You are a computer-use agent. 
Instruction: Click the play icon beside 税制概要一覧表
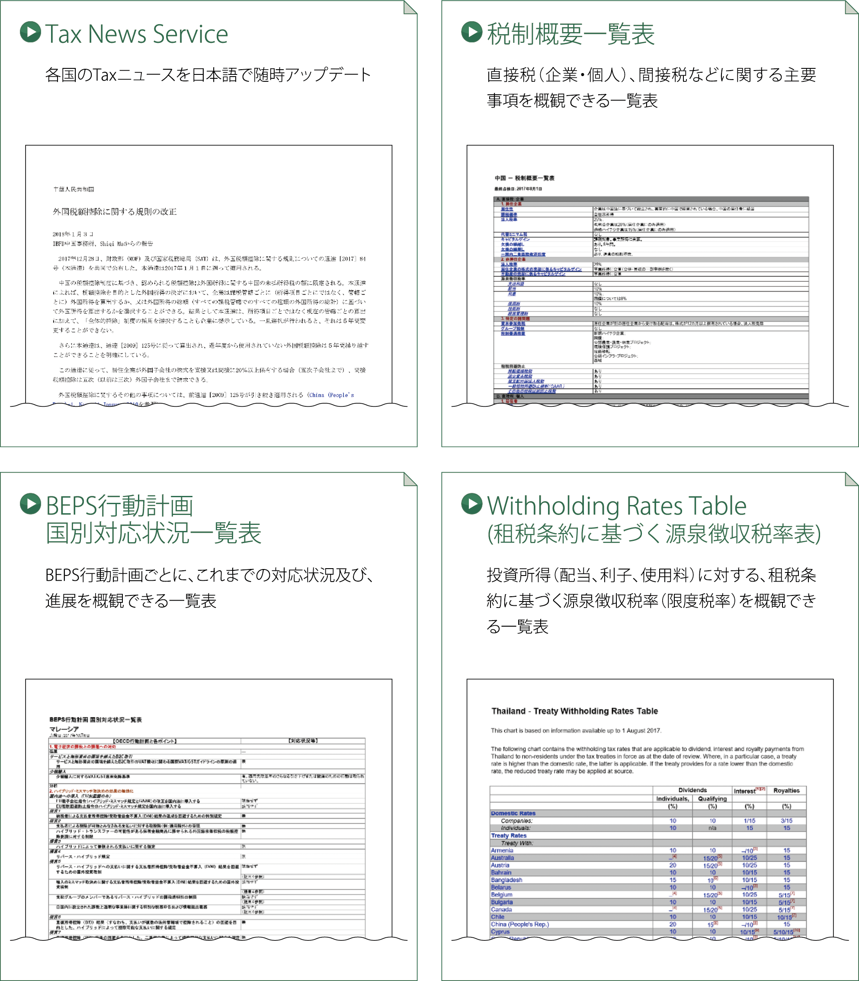coord(472,32)
